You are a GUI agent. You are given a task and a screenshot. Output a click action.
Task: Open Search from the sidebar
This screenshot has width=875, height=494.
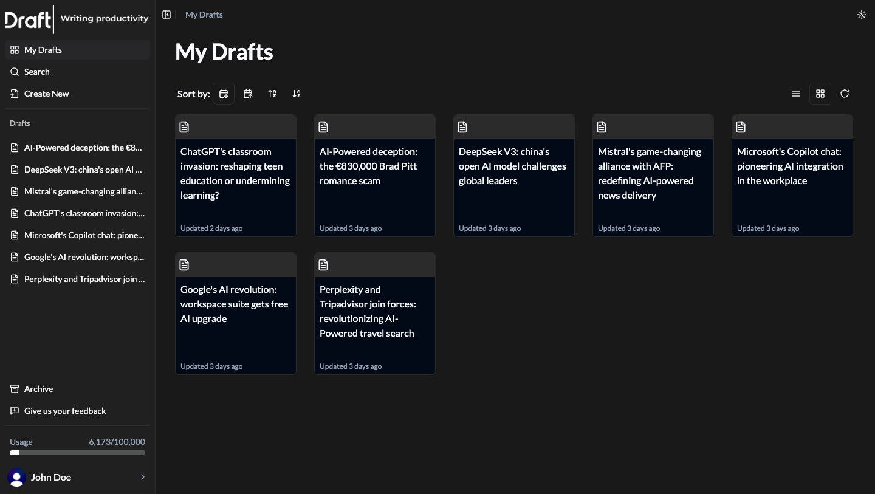[36, 72]
